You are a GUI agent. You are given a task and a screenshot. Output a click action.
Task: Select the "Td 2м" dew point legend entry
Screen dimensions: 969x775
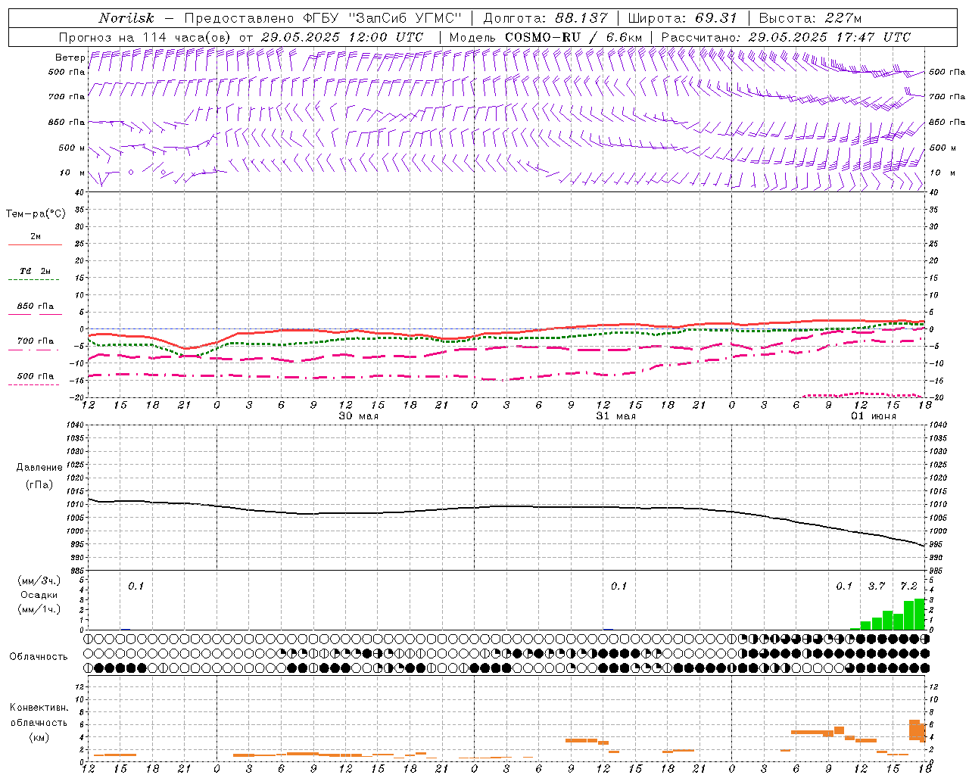click(x=36, y=270)
